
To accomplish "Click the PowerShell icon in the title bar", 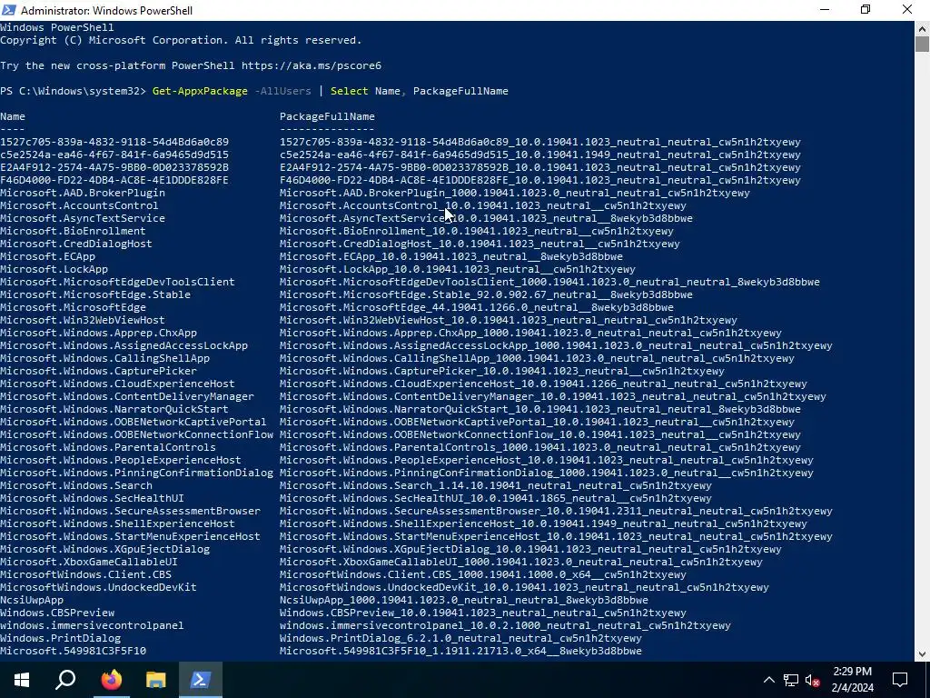I will [x=8, y=9].
